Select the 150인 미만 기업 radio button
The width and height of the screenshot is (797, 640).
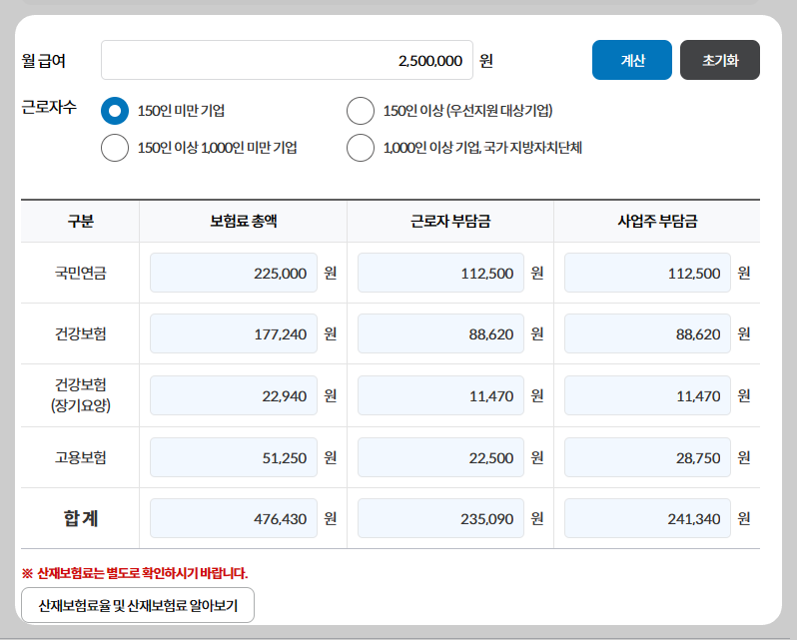(115, 111)
